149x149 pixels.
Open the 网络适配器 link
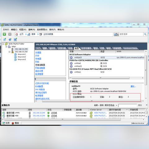[40, 68]
